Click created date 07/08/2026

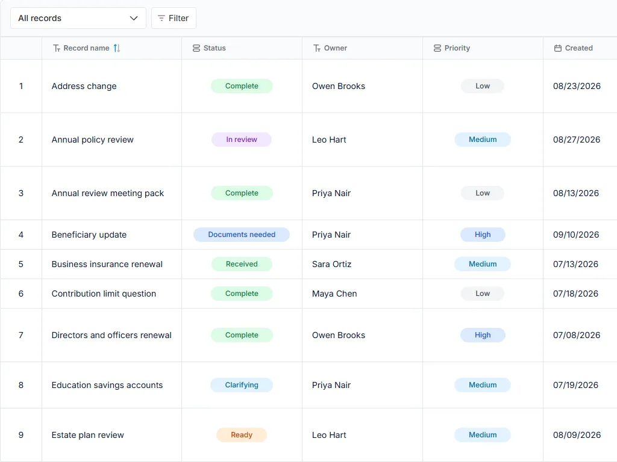point(577,335)
